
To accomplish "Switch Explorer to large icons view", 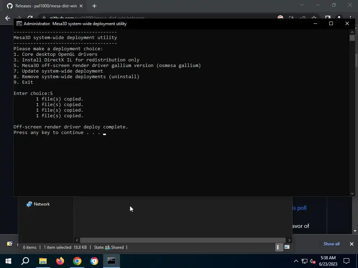I will [287, 247].
